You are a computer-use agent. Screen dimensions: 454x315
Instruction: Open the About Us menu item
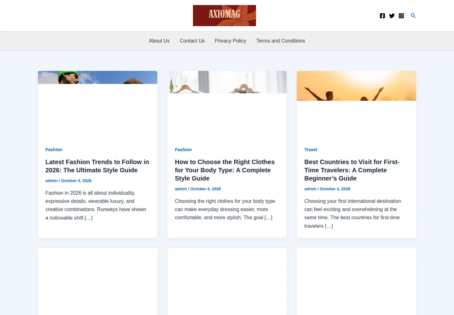(159, 41)
